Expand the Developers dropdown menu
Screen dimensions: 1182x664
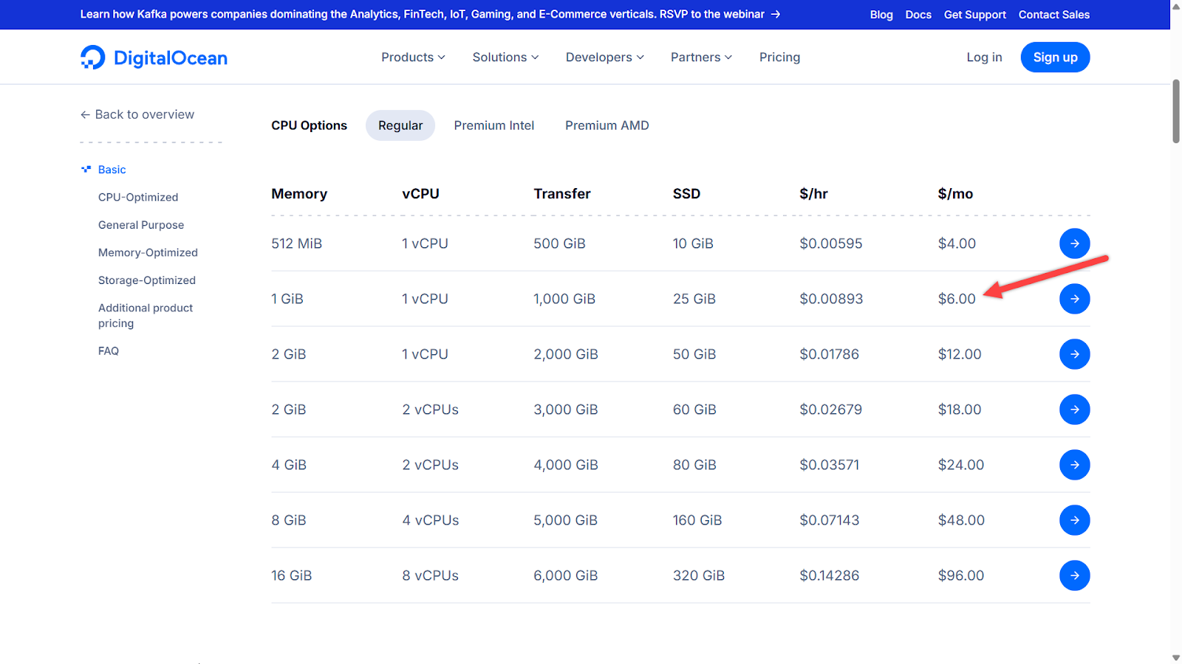point(604,58)
